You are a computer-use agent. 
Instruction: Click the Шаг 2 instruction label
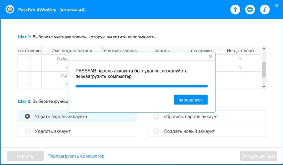(x=43, y=101)
